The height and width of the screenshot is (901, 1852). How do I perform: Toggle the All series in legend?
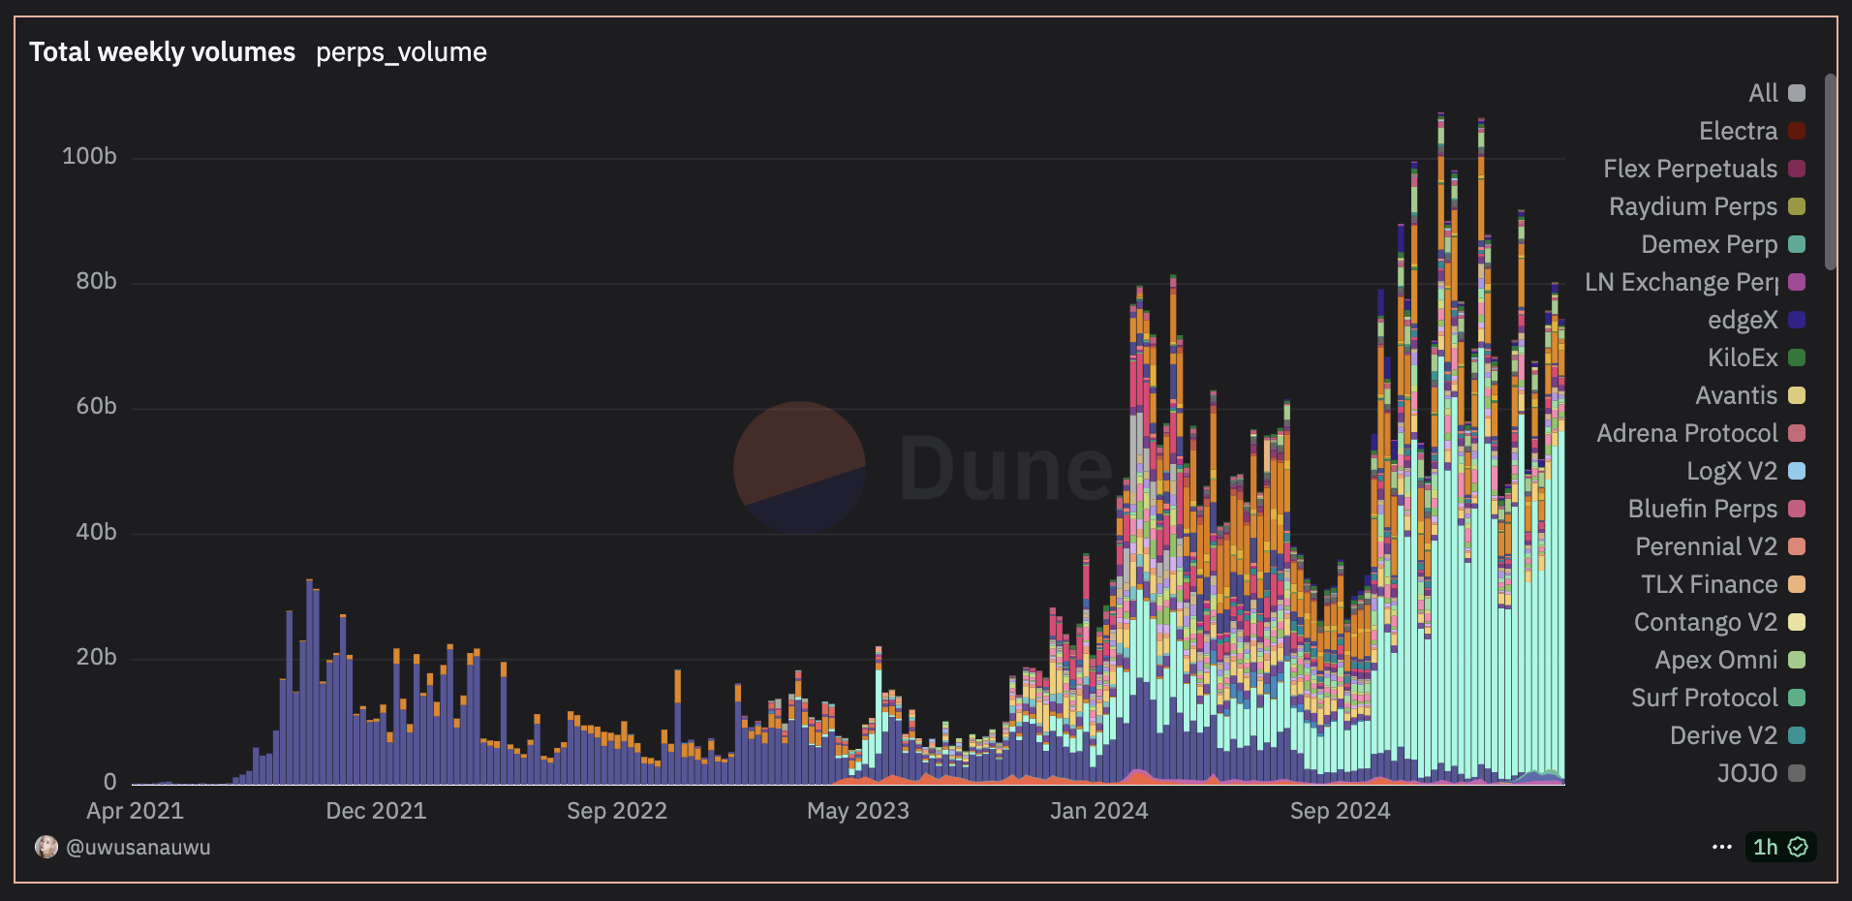point(1775,93)
